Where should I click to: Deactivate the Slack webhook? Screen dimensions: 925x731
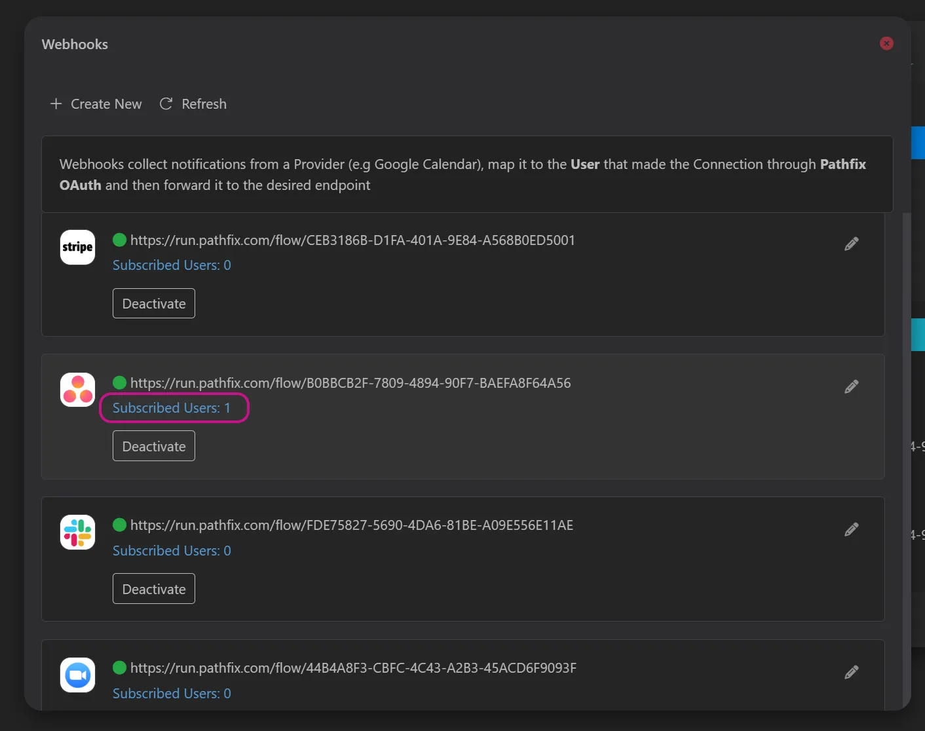click(154, 589)
